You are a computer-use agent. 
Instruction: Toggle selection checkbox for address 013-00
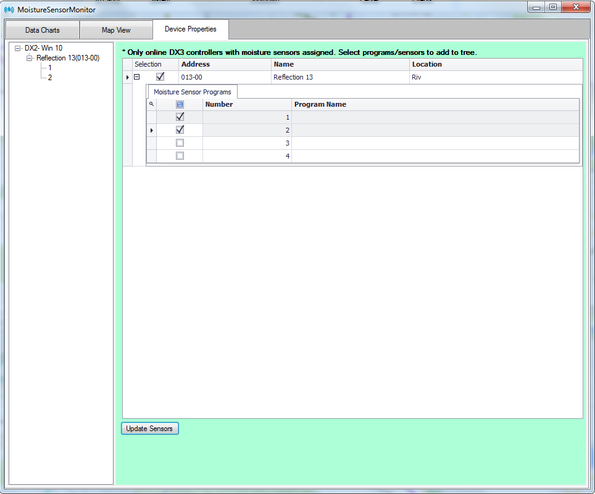160,76
